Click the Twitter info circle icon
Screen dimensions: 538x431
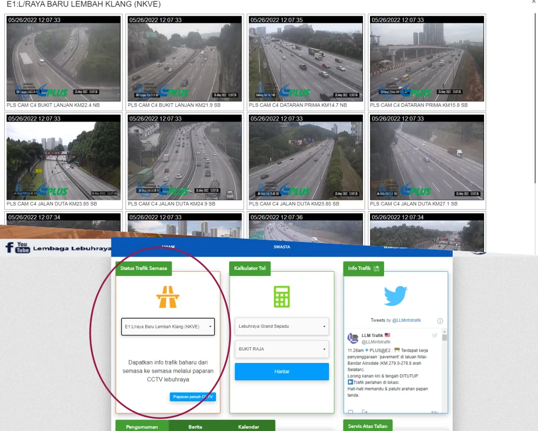pos(440,321)
